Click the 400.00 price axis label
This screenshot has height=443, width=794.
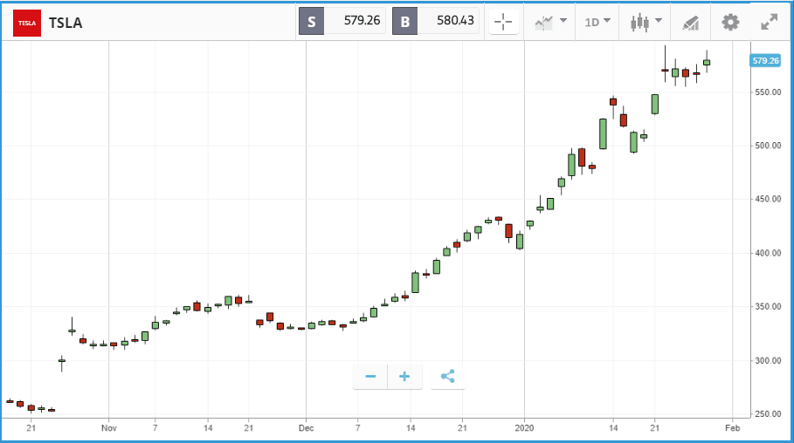[x=768, y=253]
